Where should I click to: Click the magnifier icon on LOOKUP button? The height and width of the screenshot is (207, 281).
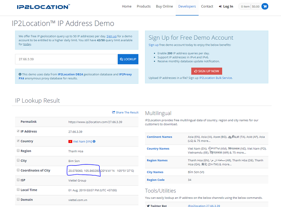coord(121,59)
